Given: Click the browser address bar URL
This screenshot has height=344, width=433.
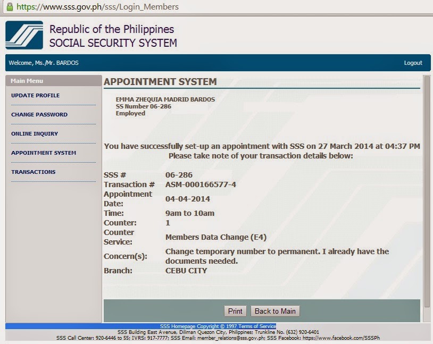Looking at the screenshot, I should pyautogui.click(x=97, y=6).
